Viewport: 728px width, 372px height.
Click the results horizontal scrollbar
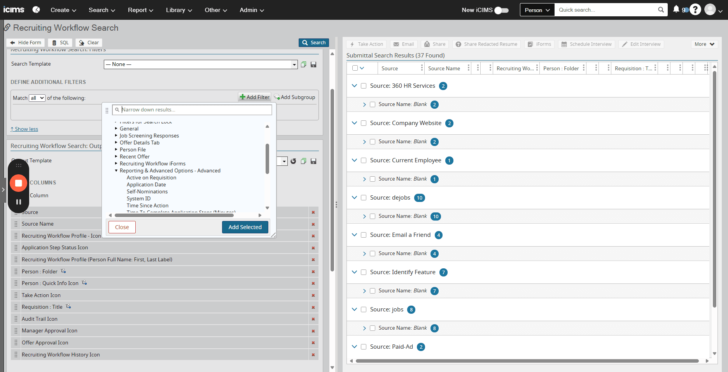tap(527, 361)
